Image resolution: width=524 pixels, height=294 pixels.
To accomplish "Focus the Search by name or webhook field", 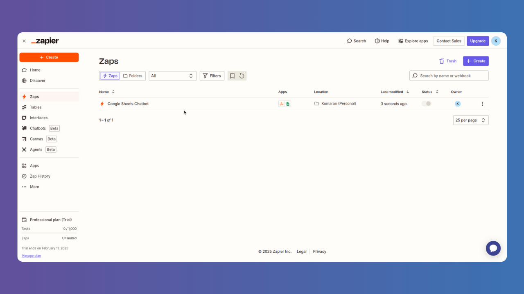I will [x=449, y=76].
